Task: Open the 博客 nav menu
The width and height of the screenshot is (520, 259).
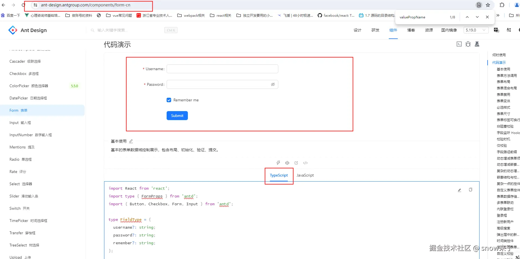Action: [411, 30]
